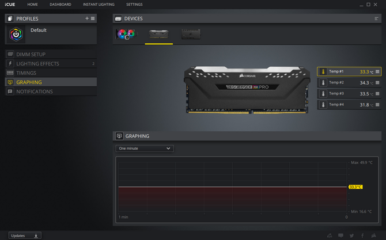Screen dimensions: 386x240
Task: Open the Twitter link icon
Action: 351,235
